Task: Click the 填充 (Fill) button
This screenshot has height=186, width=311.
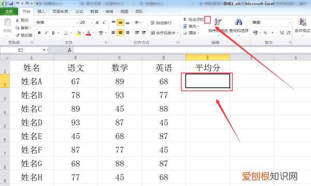Action: click(191, 26)
